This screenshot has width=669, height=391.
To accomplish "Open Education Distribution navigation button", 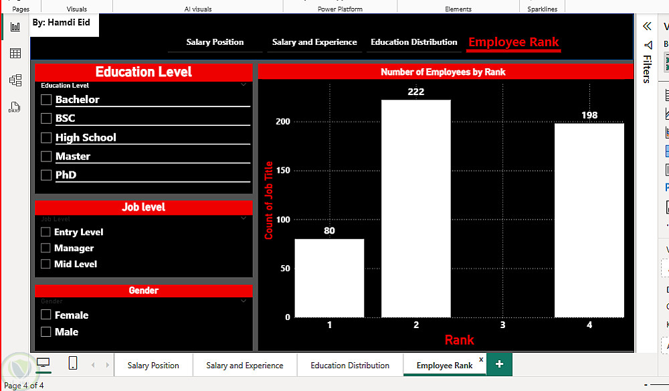I will [414, 42].
